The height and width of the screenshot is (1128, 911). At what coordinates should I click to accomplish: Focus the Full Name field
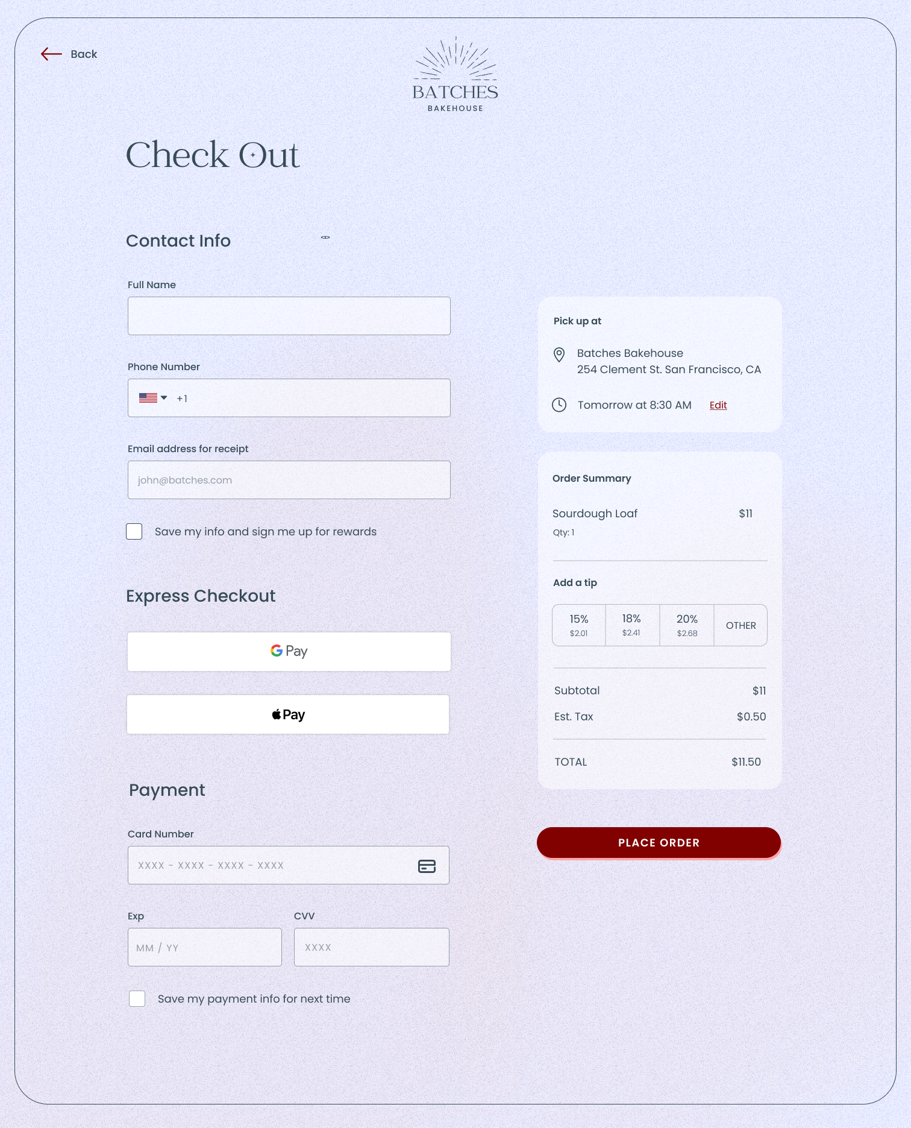pyautogui.click(x=289, y=316)
